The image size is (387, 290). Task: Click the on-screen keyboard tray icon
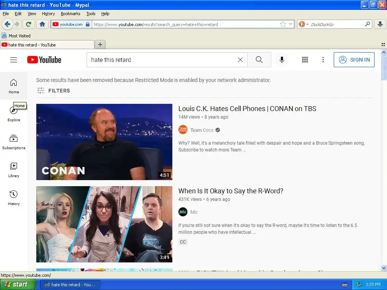(345, 285)
